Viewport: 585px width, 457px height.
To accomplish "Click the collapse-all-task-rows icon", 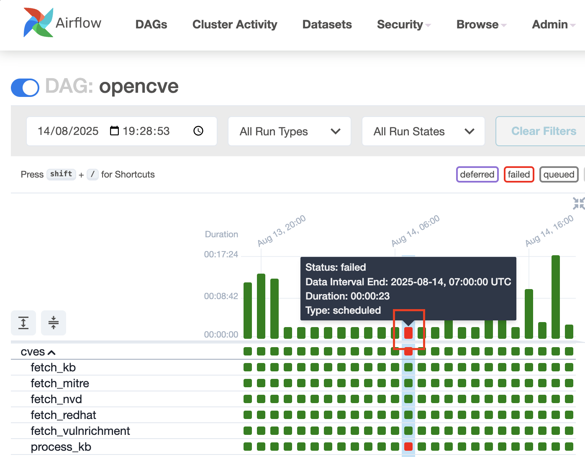I will point(53,322).
